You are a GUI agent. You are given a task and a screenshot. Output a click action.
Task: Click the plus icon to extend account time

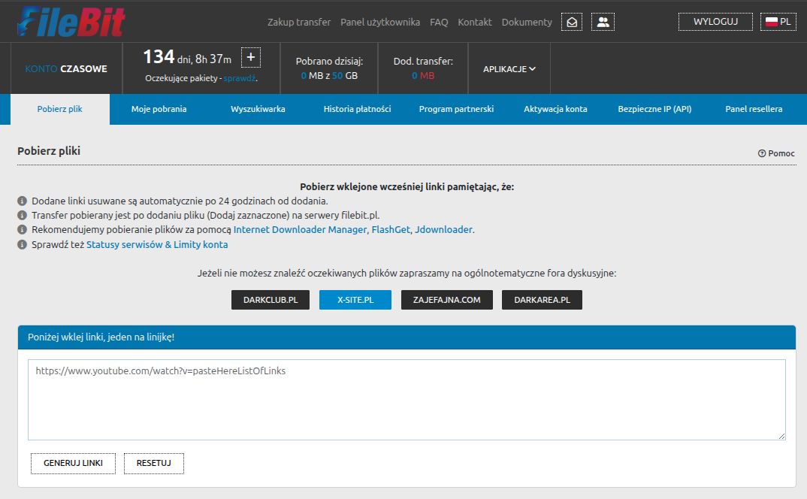point(250,56)
